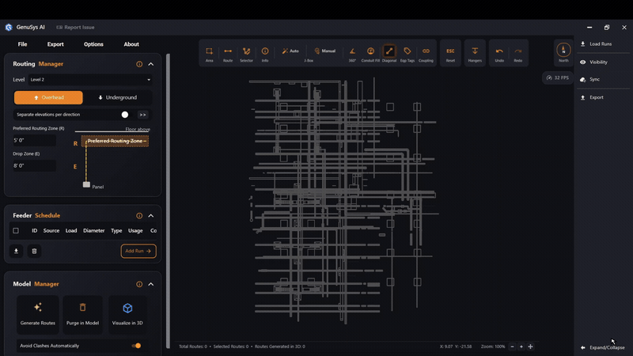633x356 pixels.
Task: Click the Feeder Schedule delete trash icon
Action: [x=34, y=251]
